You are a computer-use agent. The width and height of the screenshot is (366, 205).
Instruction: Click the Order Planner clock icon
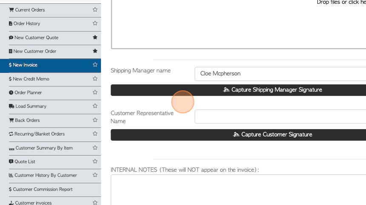coord(11,93)
